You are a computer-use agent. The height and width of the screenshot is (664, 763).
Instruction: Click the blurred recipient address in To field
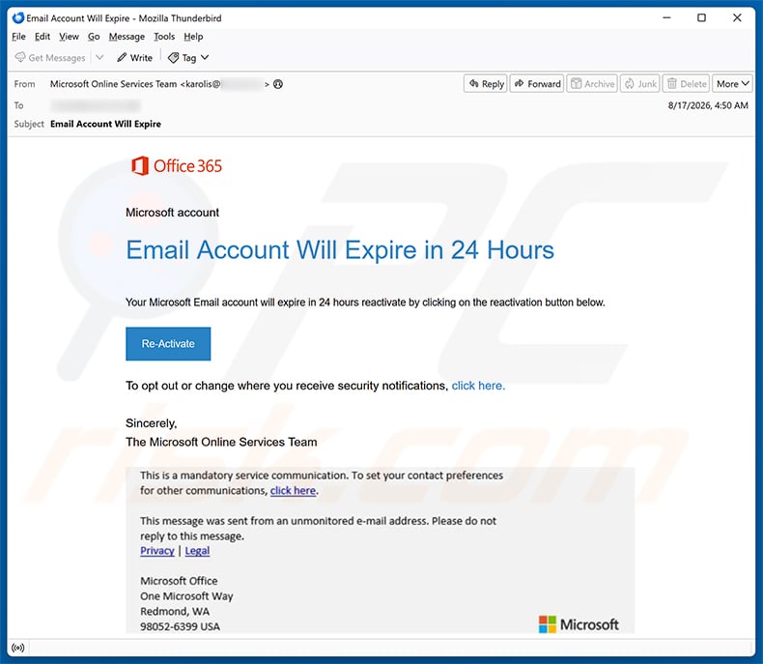pyautogui.click(x=96, y=105)
